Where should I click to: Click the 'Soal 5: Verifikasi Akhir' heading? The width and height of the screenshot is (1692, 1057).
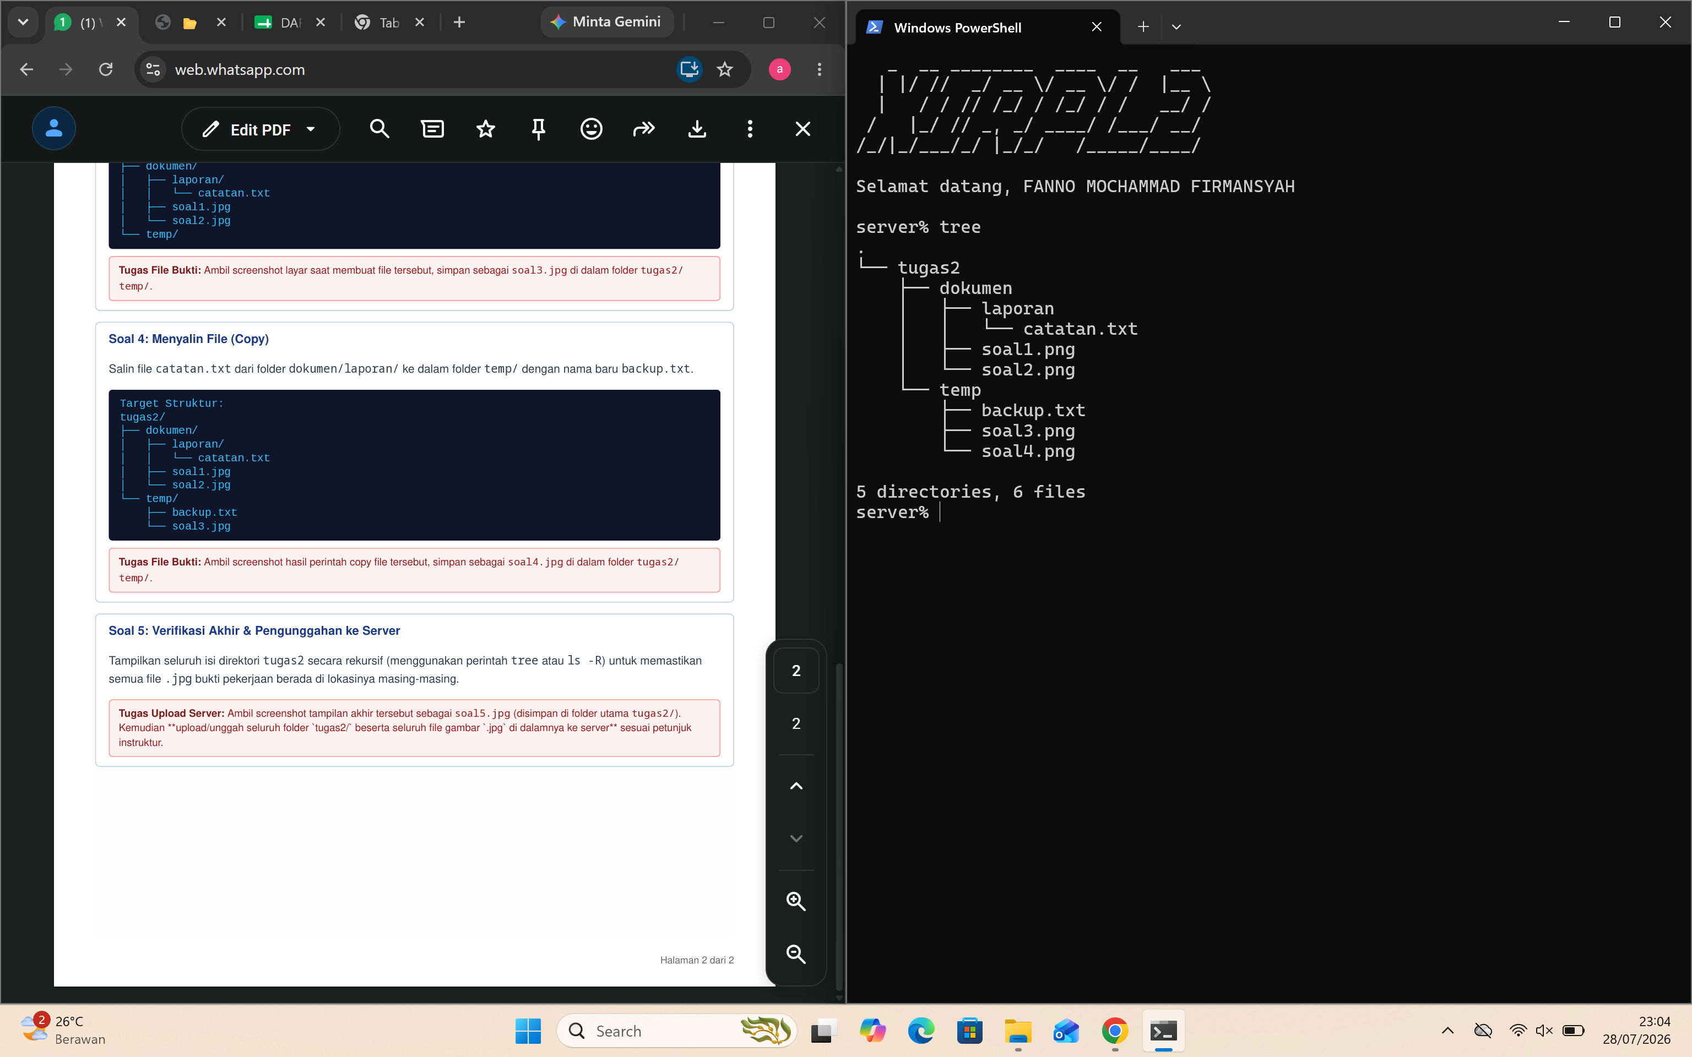254,630
